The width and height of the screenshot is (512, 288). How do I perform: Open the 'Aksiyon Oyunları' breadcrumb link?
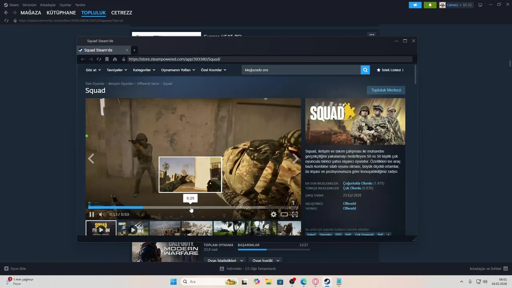pyautogui.click(x=121, y=84)
